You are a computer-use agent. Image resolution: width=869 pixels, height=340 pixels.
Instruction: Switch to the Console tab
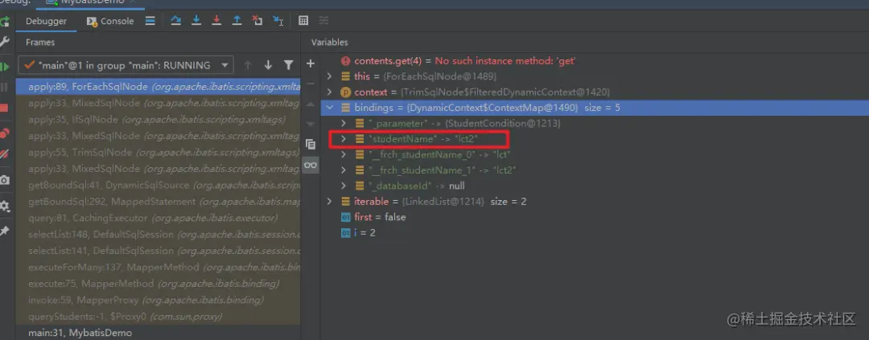pos(110,21)
